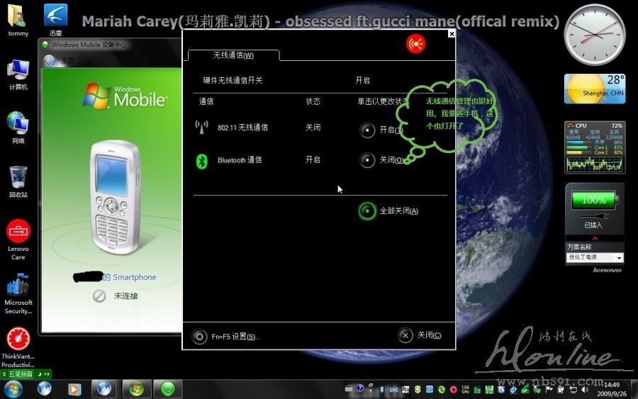This screenshot has width=638, height=399.
Task: Click the green circular-arrows sync tray icon
Action: click(442, 390)
